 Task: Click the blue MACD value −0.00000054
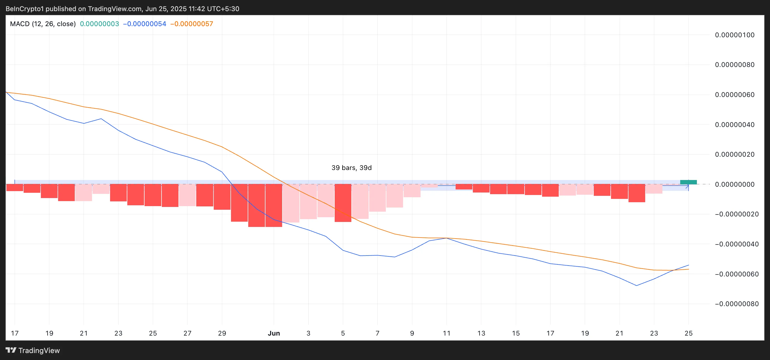(144, 24)
